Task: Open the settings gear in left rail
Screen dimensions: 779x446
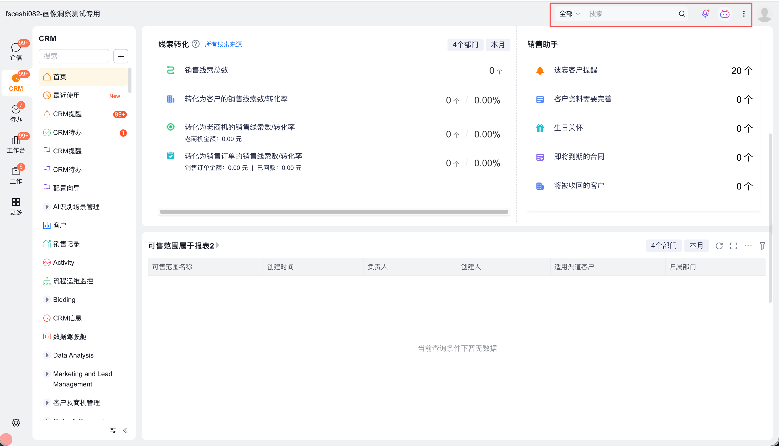Action: point(16,423)
